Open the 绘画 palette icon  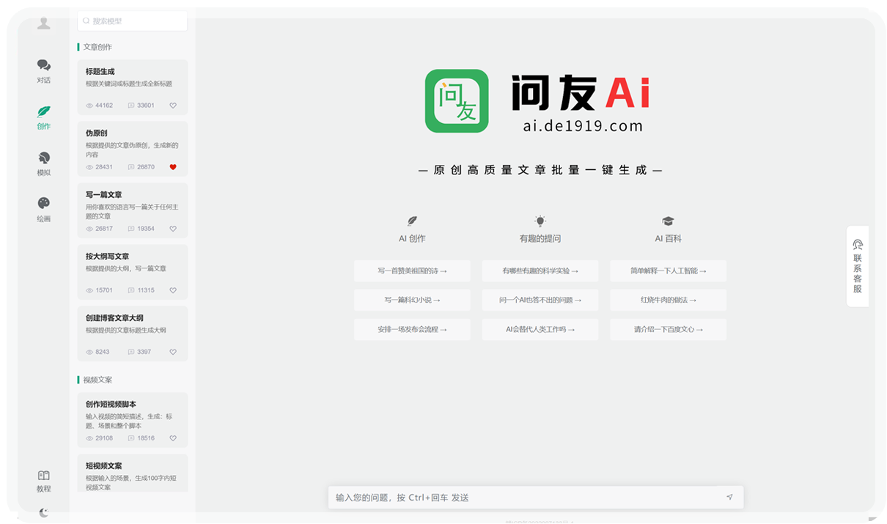(44, 204)
